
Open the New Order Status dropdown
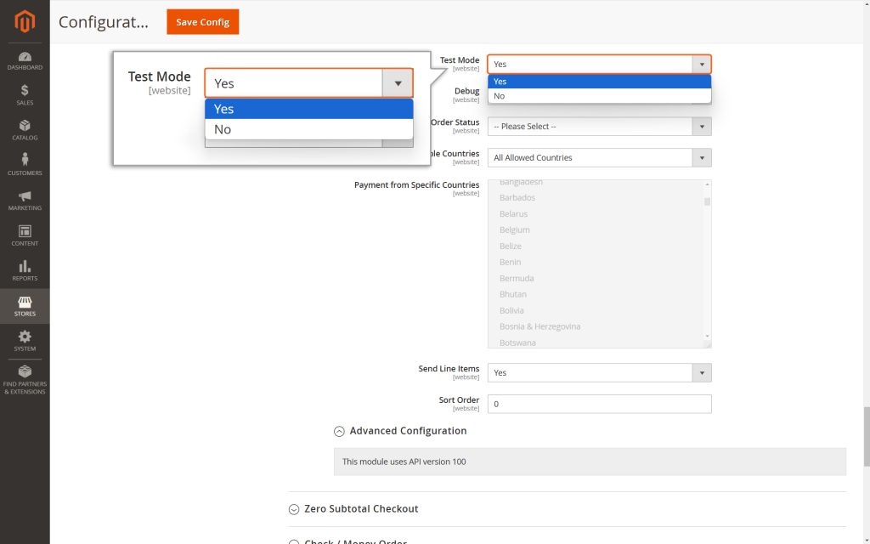click(599, 127)
